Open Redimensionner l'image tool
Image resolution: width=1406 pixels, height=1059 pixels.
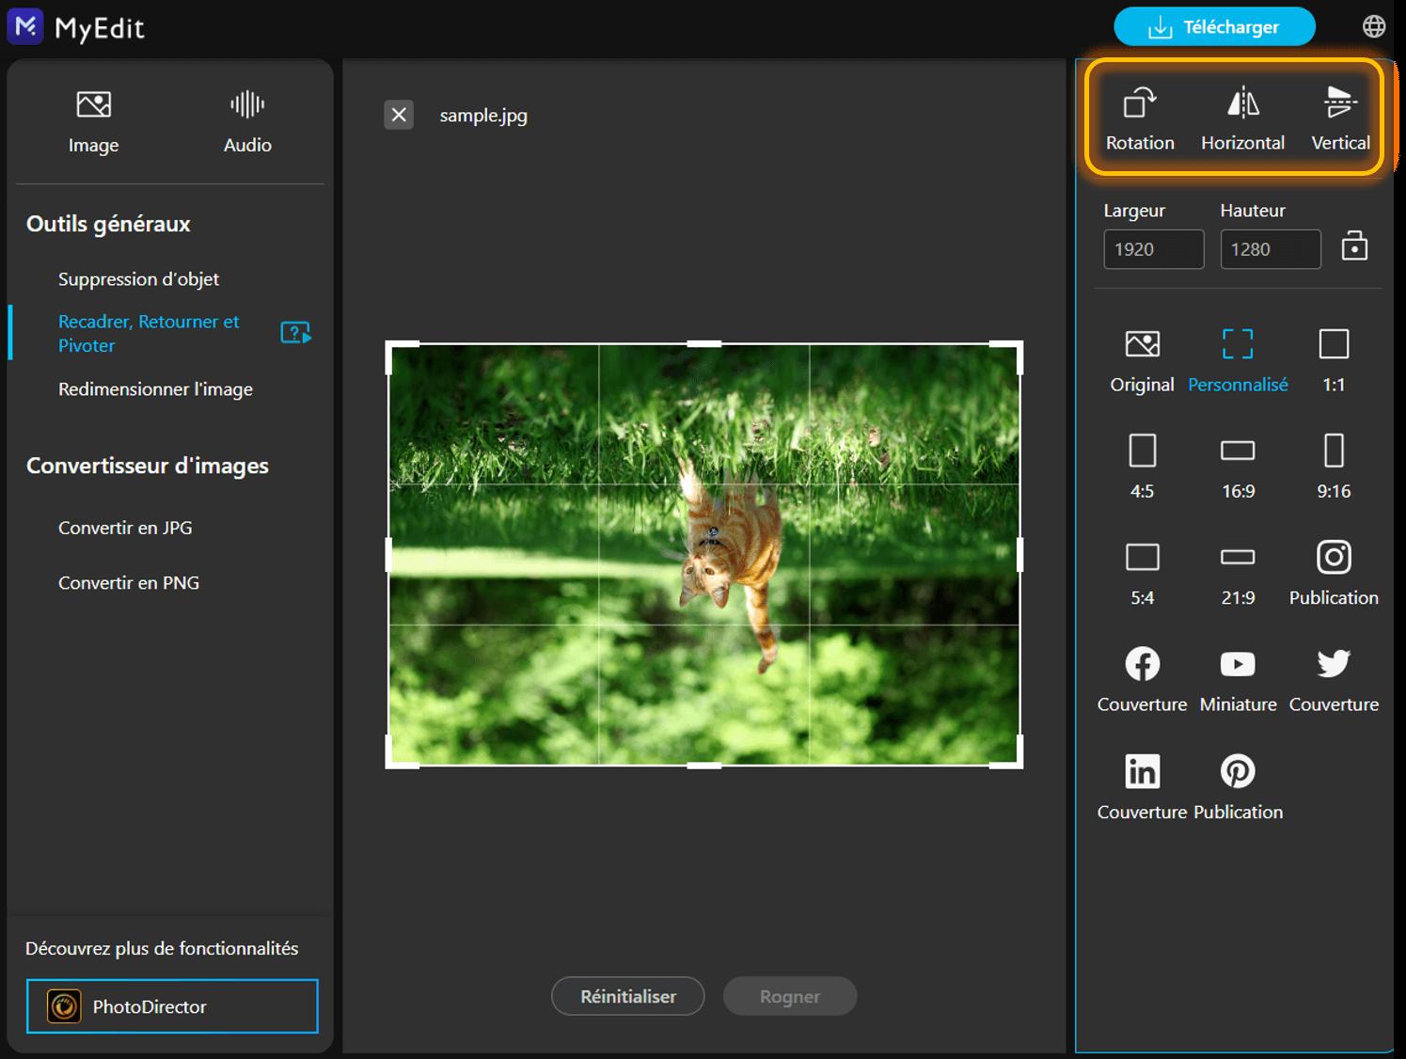point(155,389)
